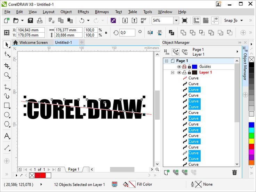Viewport: 256px width, 192px height.
Task: Switch to the Welcome Screen tab
Action: tap(33, 42)
